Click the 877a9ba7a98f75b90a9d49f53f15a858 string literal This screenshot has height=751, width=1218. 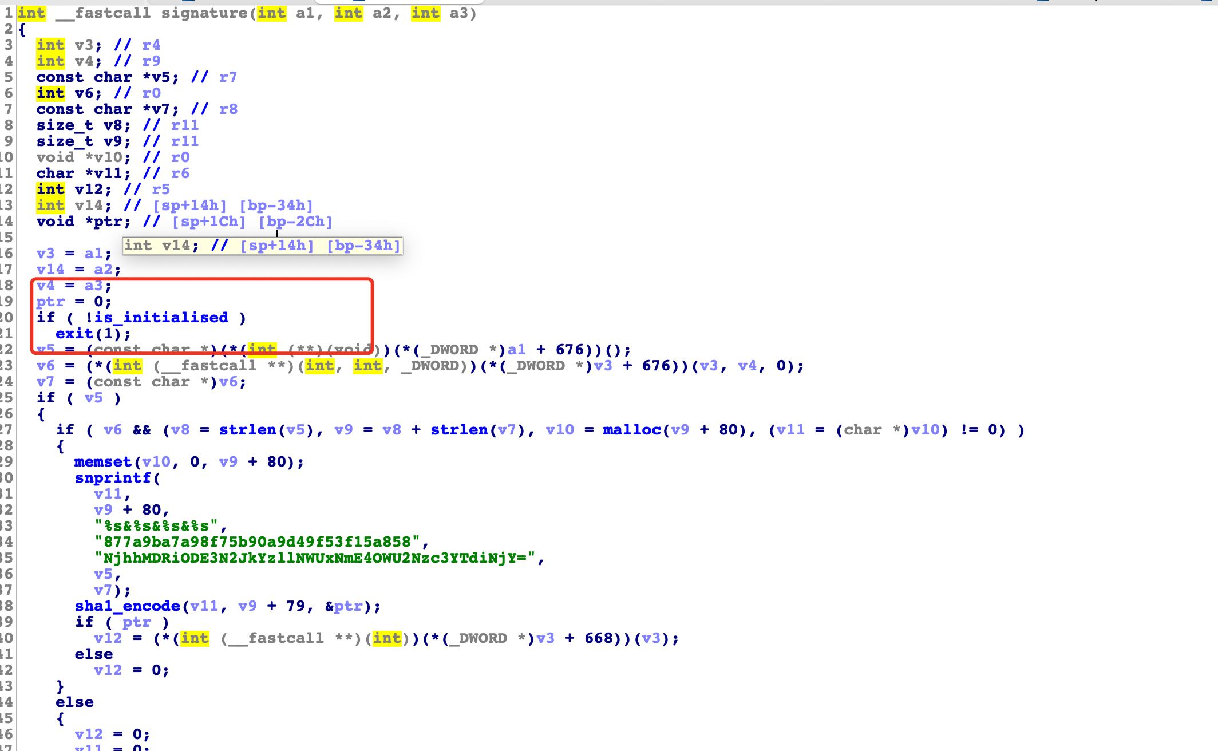(256, 542)
